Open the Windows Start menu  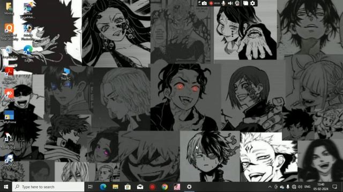point(6,187)
